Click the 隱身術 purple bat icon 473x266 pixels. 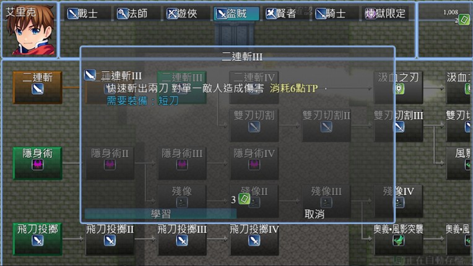37,165
